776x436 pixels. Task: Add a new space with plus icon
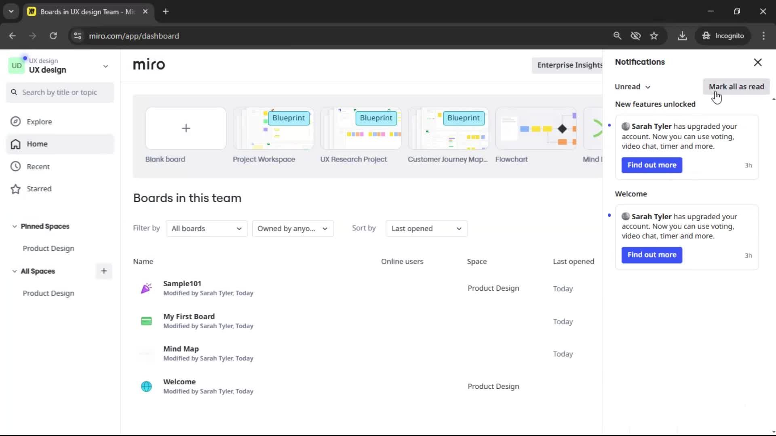(104, 271)
